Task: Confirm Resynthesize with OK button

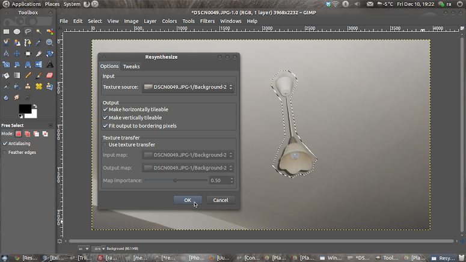Action: 188,200
